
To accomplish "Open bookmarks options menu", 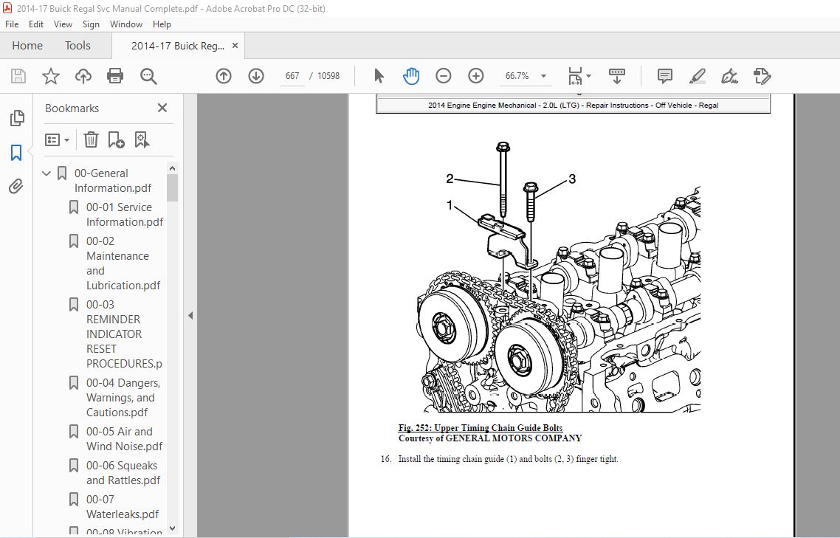I will 58,140.
